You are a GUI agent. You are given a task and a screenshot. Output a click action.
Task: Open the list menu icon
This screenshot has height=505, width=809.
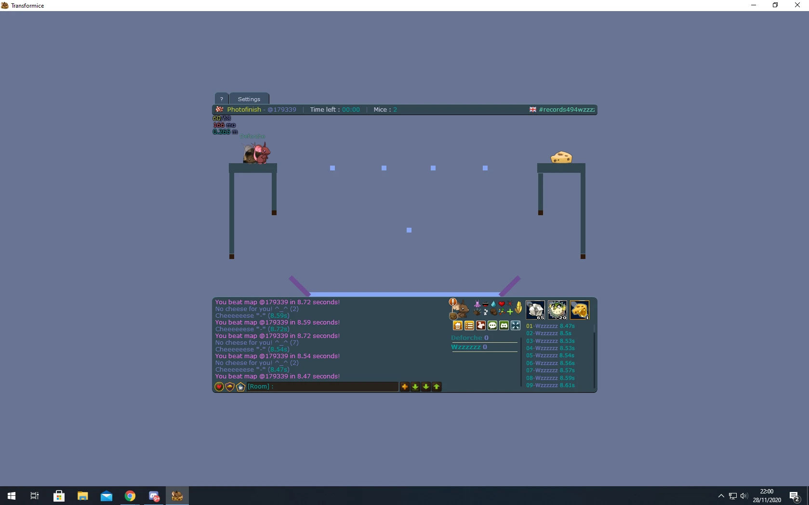469,326
